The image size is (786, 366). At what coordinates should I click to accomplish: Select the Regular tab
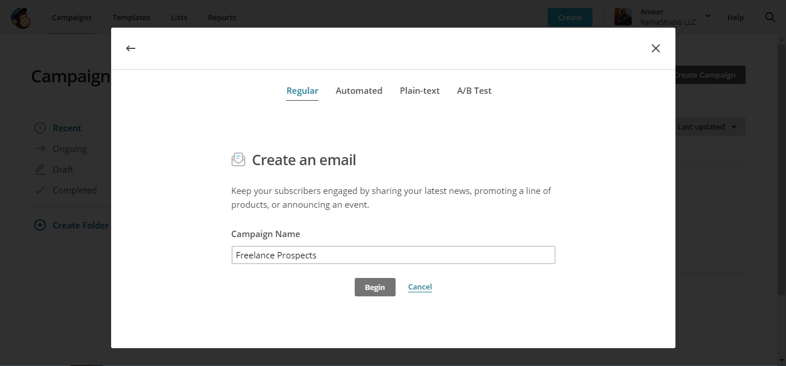[x=302, y=91]
